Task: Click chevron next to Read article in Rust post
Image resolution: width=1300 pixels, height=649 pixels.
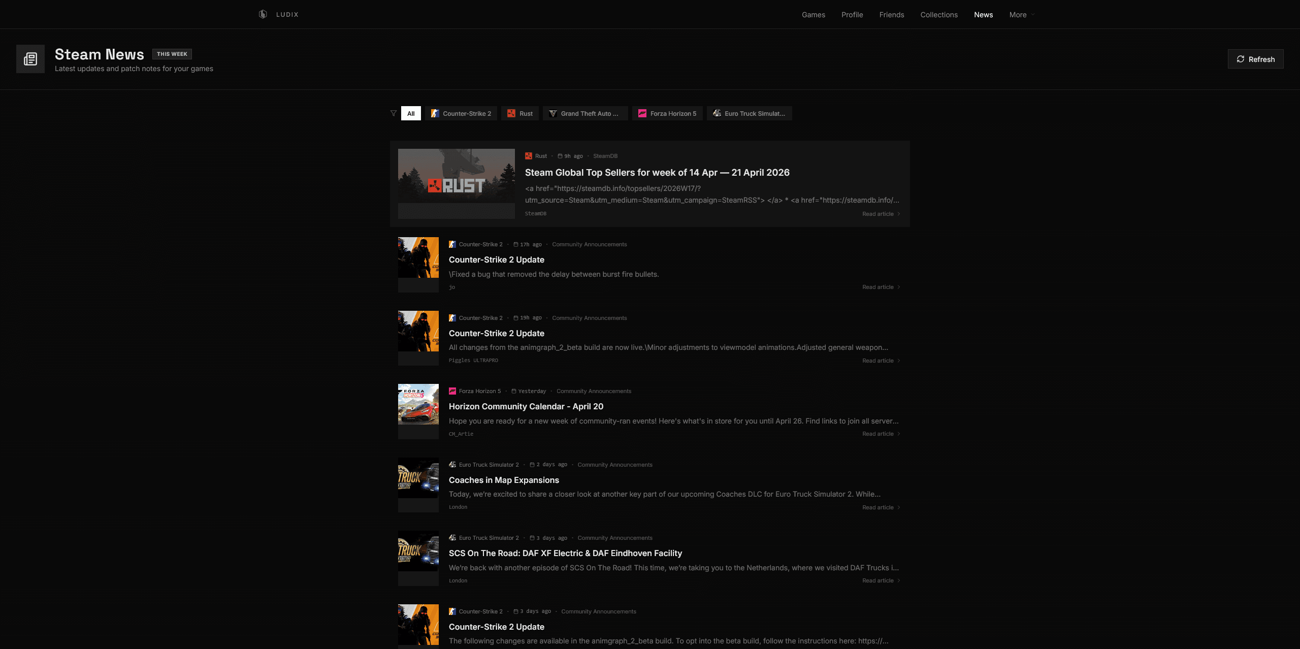Action: [899, 214]
